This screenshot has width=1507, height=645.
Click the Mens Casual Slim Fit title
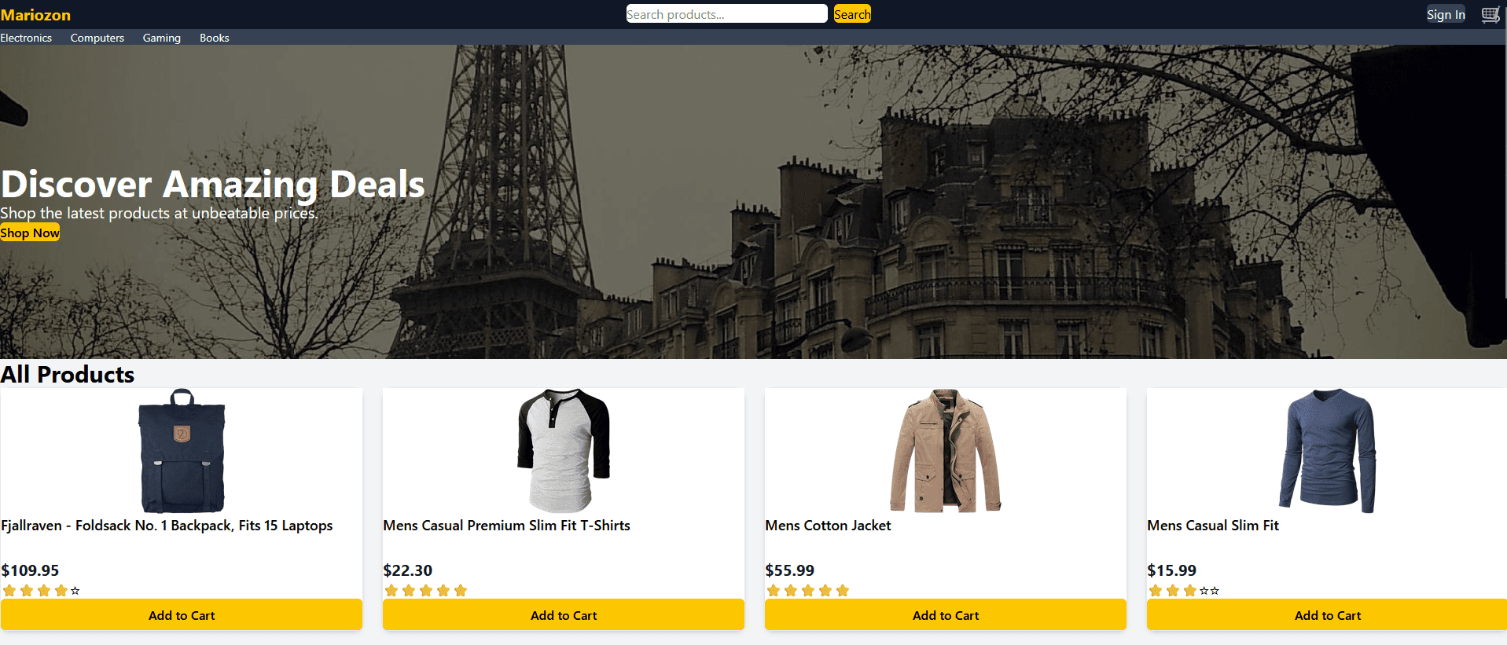coord(1213,526)
